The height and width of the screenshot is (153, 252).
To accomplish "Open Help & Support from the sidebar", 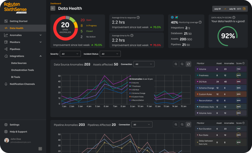I will (23, 132).
